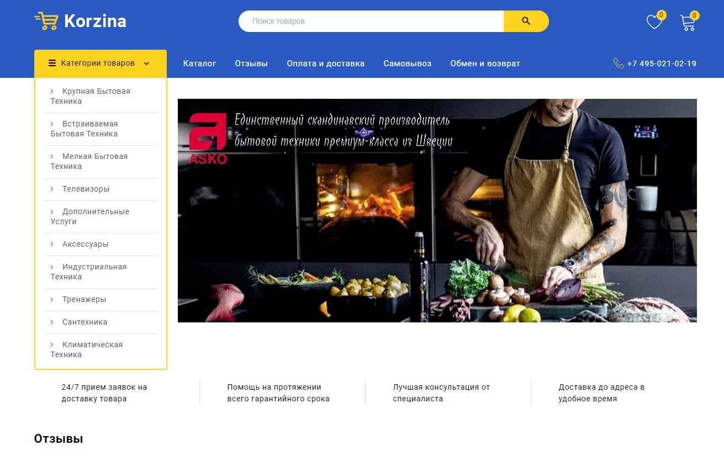The height and width of the screenshot is (456, 724).
Task: Collapse the Категории товаров dropdown arrow
Action: (x=146, y=63)
